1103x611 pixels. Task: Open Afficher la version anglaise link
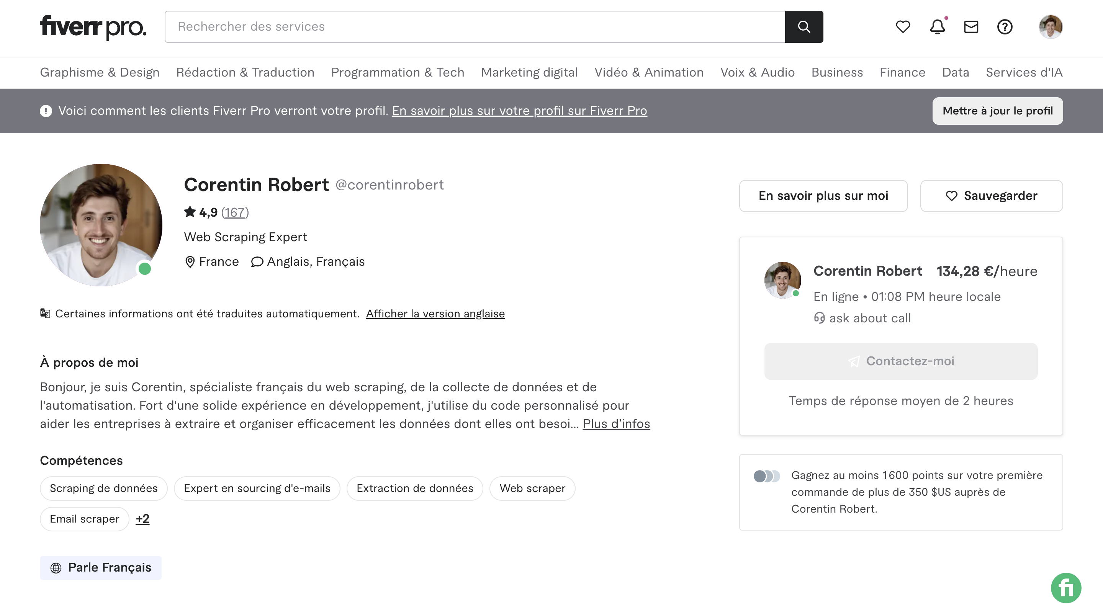(x=435, y=314)
